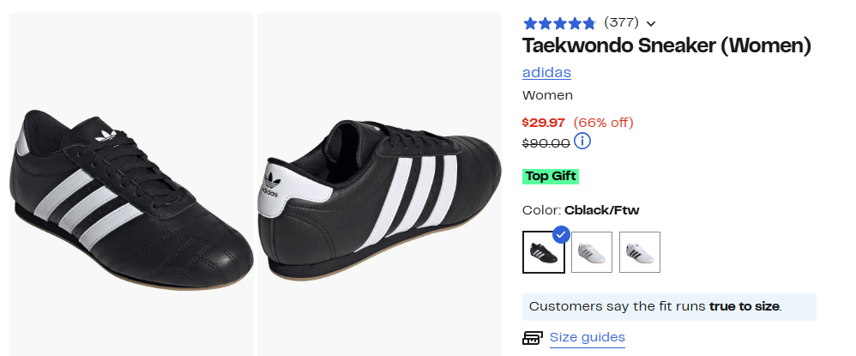The image size is (856, 356).
Task: Click the info icon beside the $90.00 price
Action: (582, 142)
